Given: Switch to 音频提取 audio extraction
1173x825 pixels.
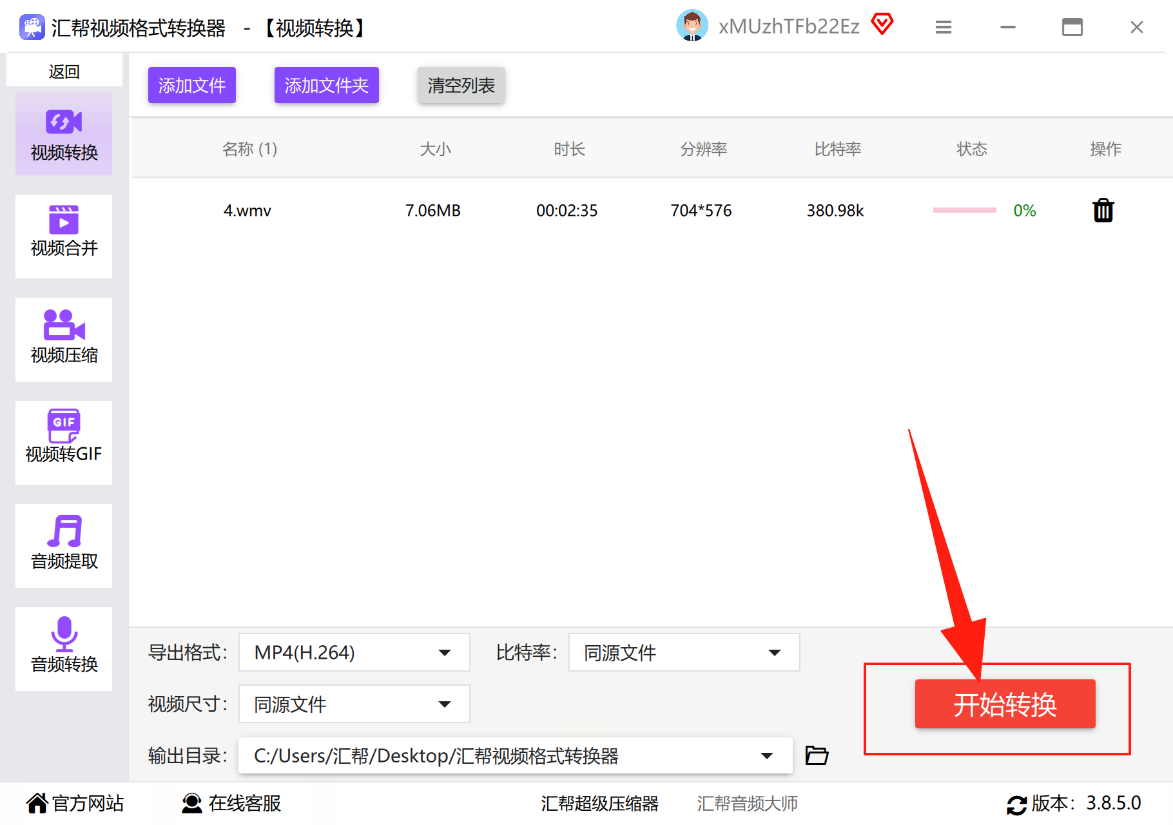Looking at the screenshot, I should 64,545.
